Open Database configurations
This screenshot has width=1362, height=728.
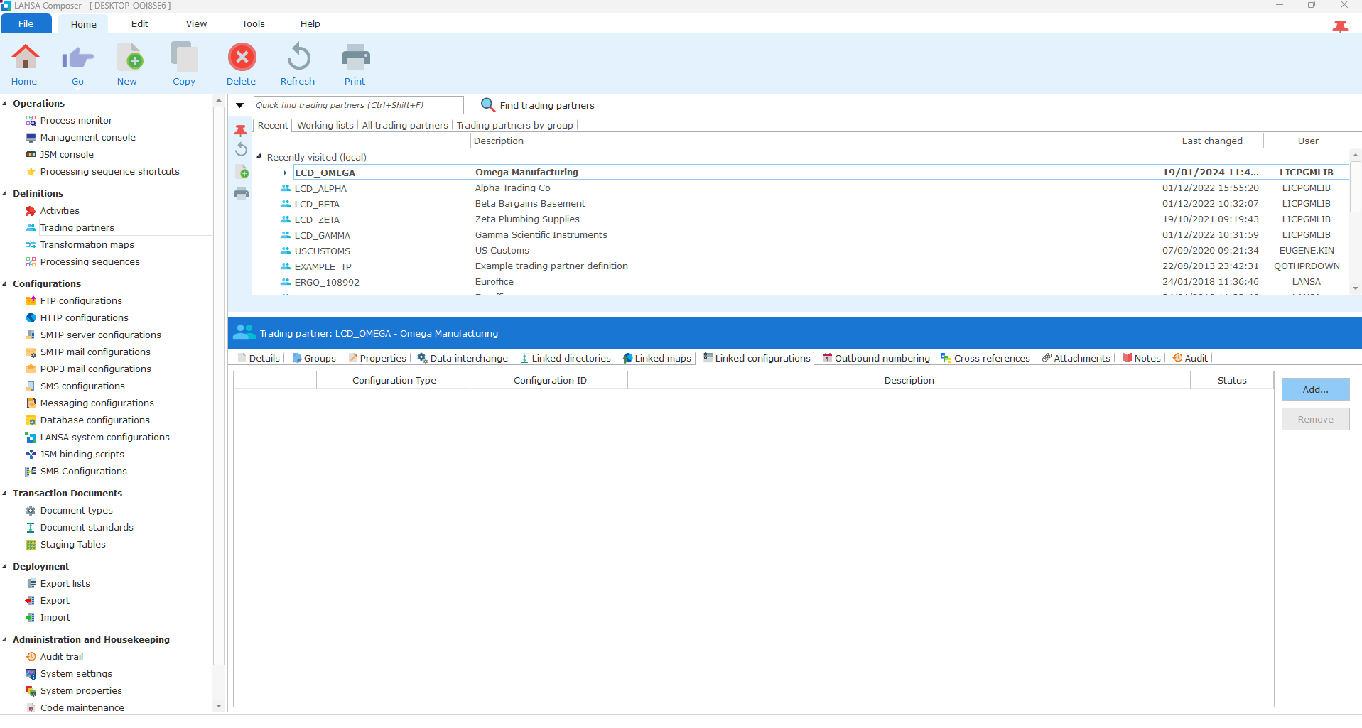[x=94, y=420]
